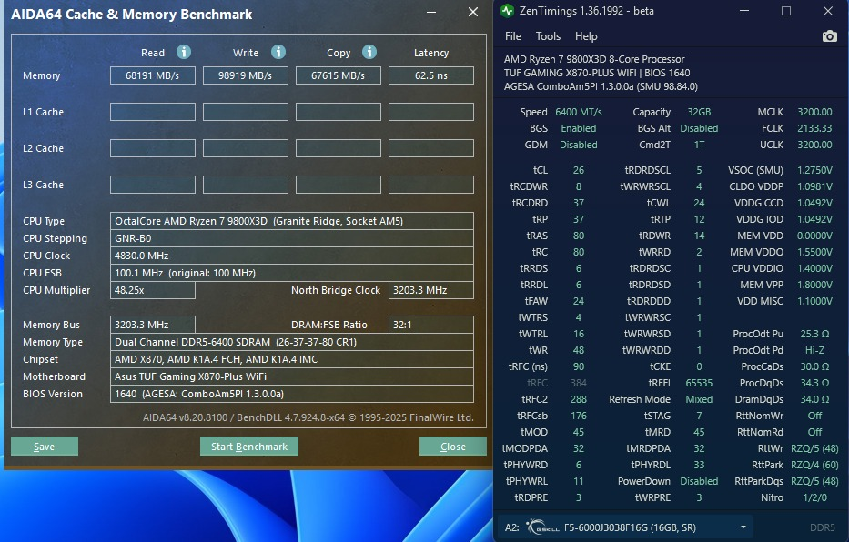Click the Cmd2T value 1T
The width and height of the screenshot is (849, 542).
click(x=699, y=145)
